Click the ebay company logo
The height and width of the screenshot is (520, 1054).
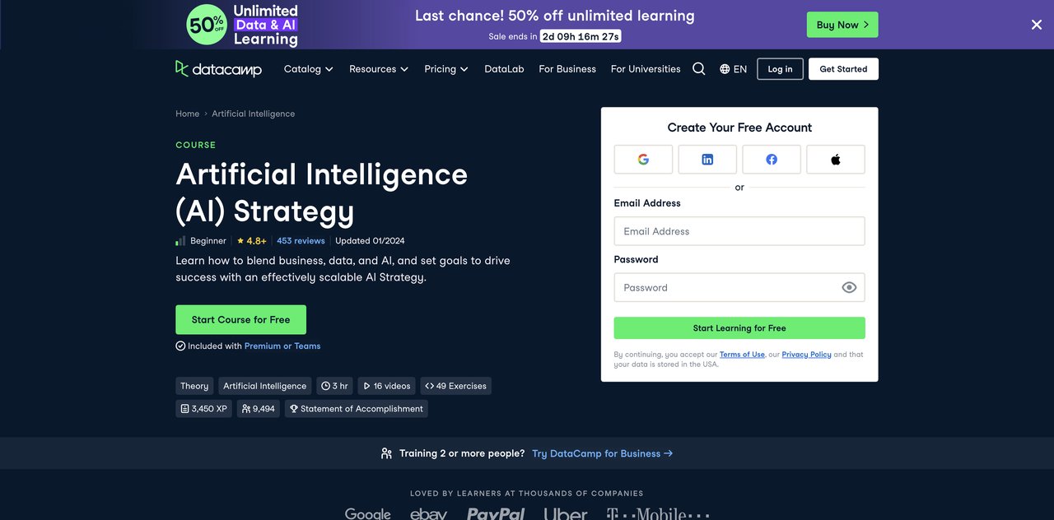428,513
